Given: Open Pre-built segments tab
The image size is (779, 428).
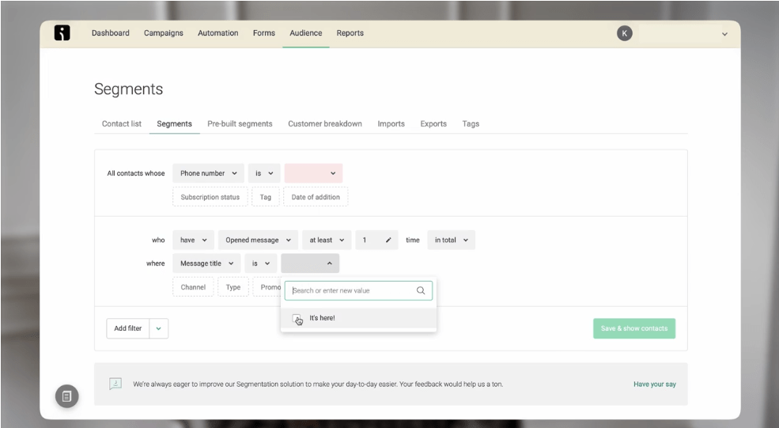Looking at the screenshot, I should click(x=240, y=123).
